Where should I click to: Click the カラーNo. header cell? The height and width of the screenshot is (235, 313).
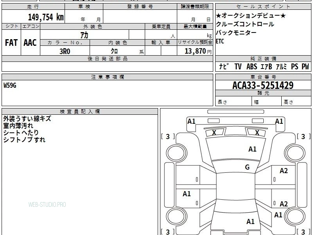tap(65, 42)
